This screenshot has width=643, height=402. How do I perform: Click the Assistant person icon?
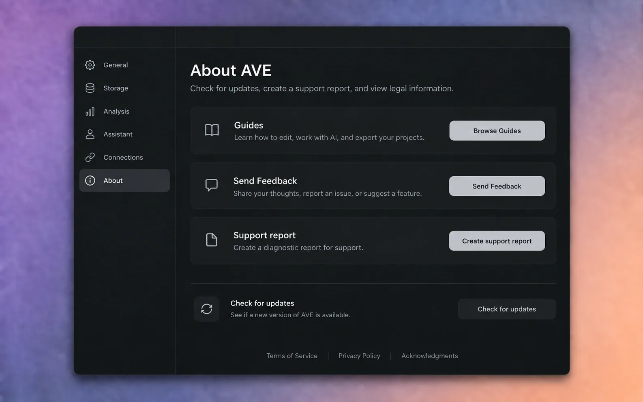coord(90,134)
